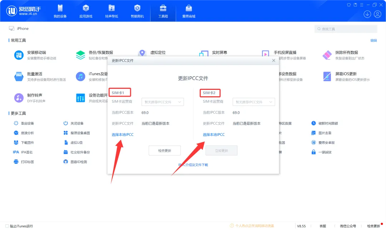The height and width of the screenshot is (230, 386).
Task: Open the 下载固件 tool
Action: click(x=24, y=143)
